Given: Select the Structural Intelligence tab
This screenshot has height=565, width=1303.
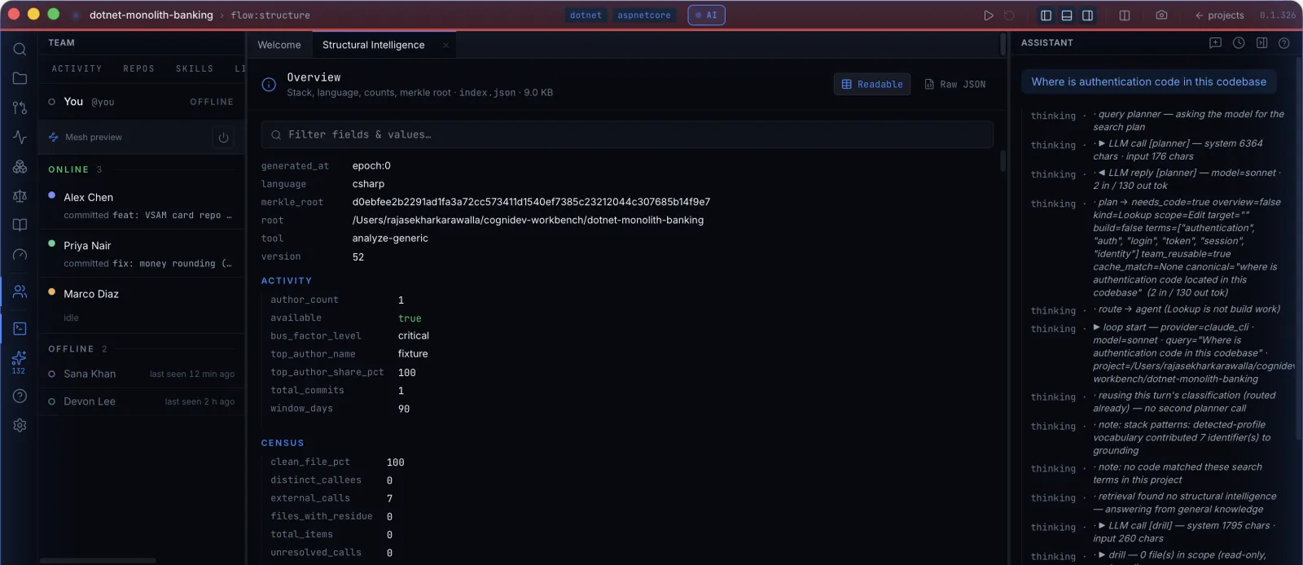Looking at the screenshot, I should pyautogui.click(x=373, y=45).
